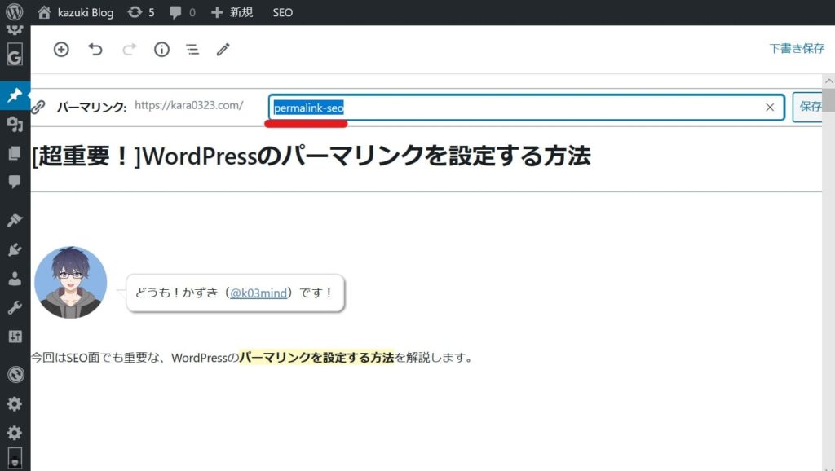Image resolution: width=835 pixels, height=471 pixels.
Task: Select the pencil edit tool
Action: 223,50
